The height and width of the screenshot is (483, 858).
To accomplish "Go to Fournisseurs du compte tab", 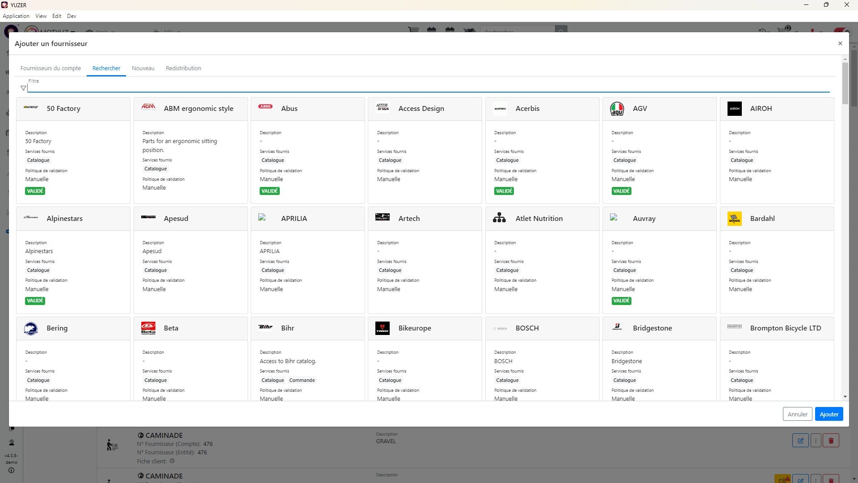I will pos(50,68).
